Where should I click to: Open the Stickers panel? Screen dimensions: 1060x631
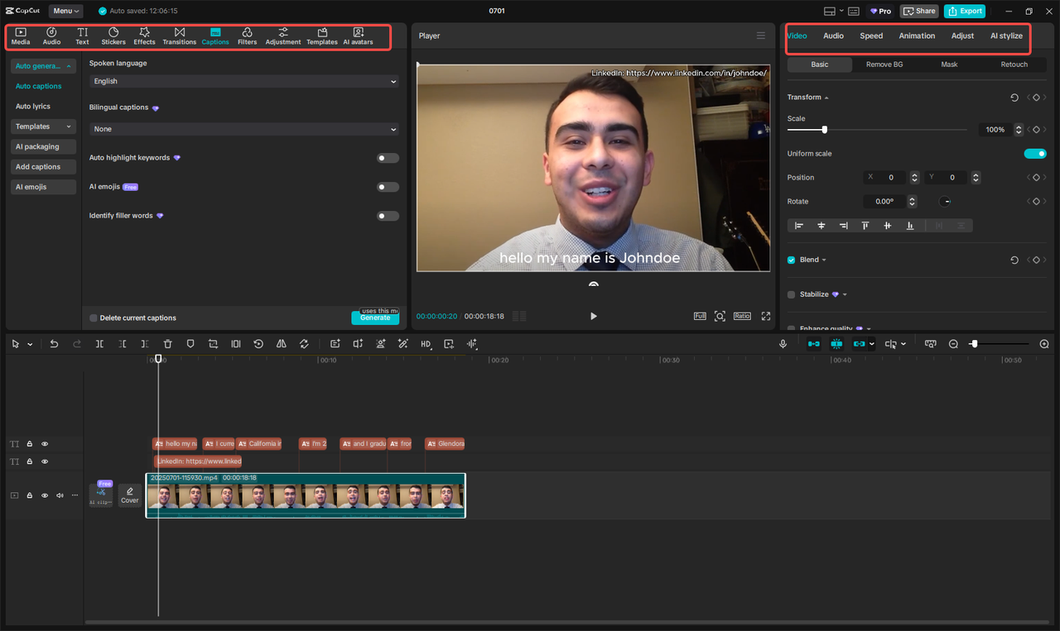[x=113, y=36]
